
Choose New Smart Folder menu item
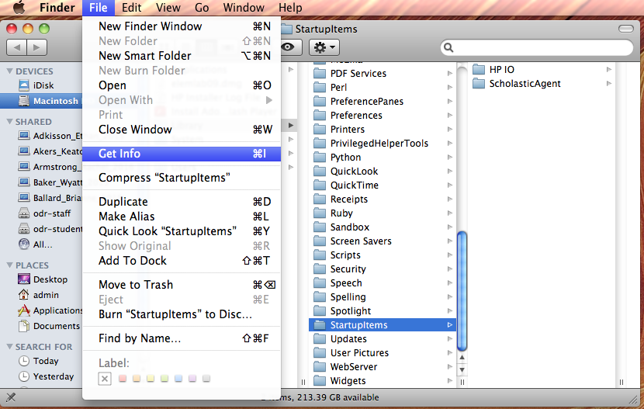[182, 56]
